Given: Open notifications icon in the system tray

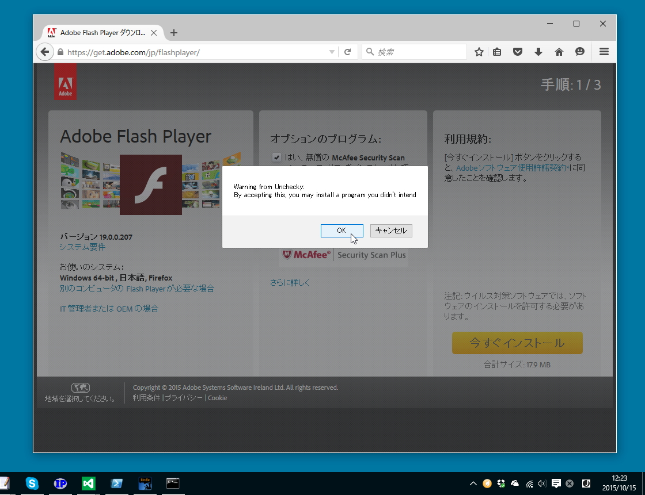Looking at the screenshot, I should pos(556,484).
